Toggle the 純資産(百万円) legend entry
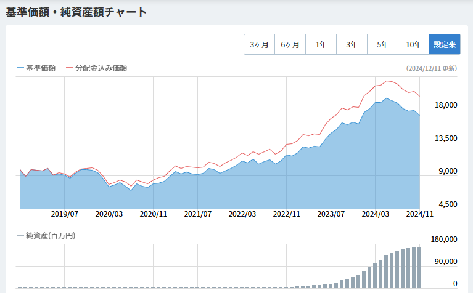473x293 pixels. click(46, 236)
